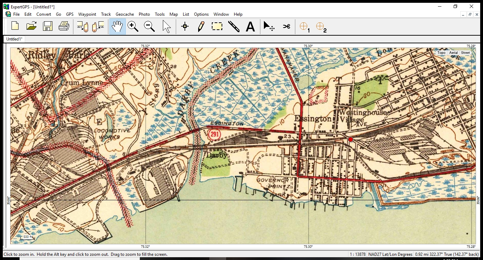
Task: Open a file with the folder icon
Action: click(x=31, y=26)
